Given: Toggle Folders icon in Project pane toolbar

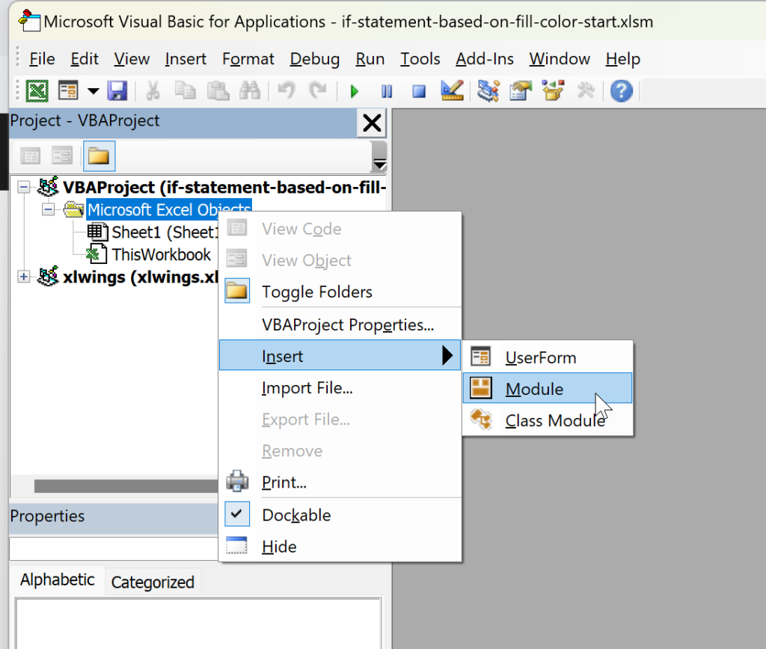Looking at the screenshot, I should pos(99,156).
